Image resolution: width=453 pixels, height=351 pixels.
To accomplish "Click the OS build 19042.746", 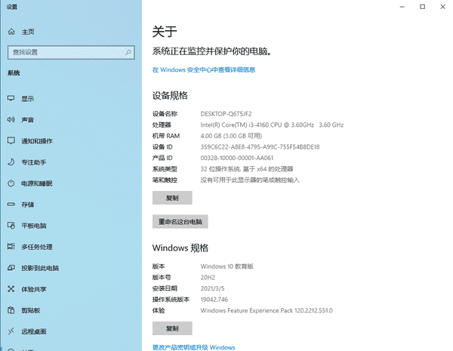I will tap(214, 299).
